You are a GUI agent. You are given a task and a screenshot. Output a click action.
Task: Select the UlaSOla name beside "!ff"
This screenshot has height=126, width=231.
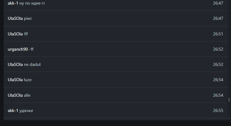click(15, 34)
